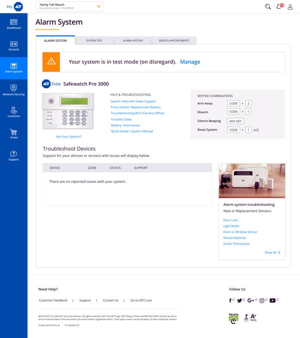Click the Arm Away CODE key
Viewport: 300px width, 338px height.
233,104
